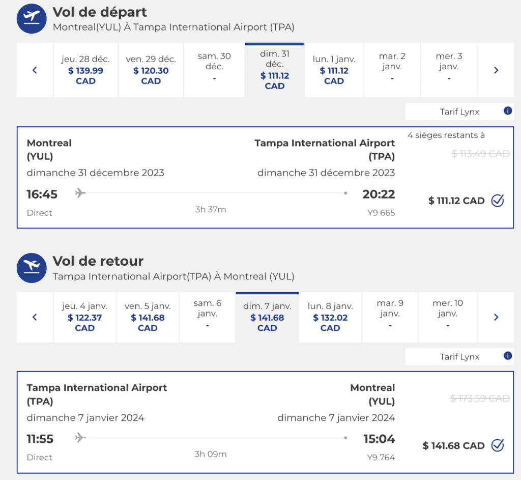Show later departure dates with right chevron
This screenshot has height=480, width=521.
point(496,70)
